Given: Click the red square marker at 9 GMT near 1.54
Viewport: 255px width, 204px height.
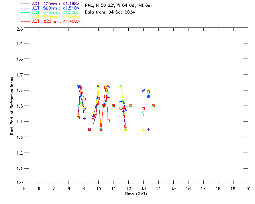Looking at the screenshot, I should 84,99.
